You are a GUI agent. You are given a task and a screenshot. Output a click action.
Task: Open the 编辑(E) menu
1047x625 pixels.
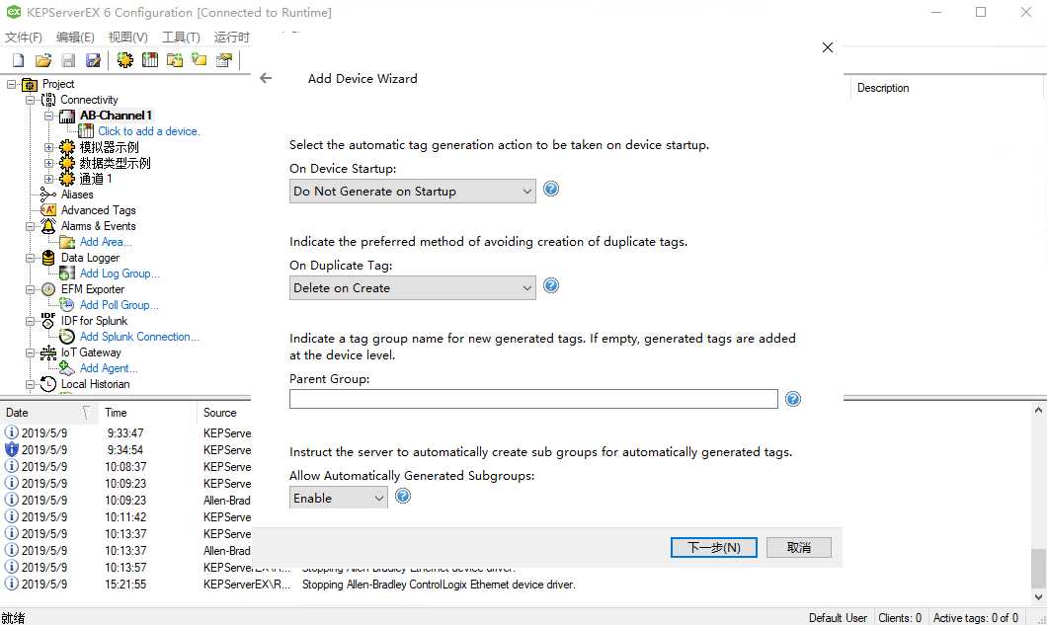[75, 38]
